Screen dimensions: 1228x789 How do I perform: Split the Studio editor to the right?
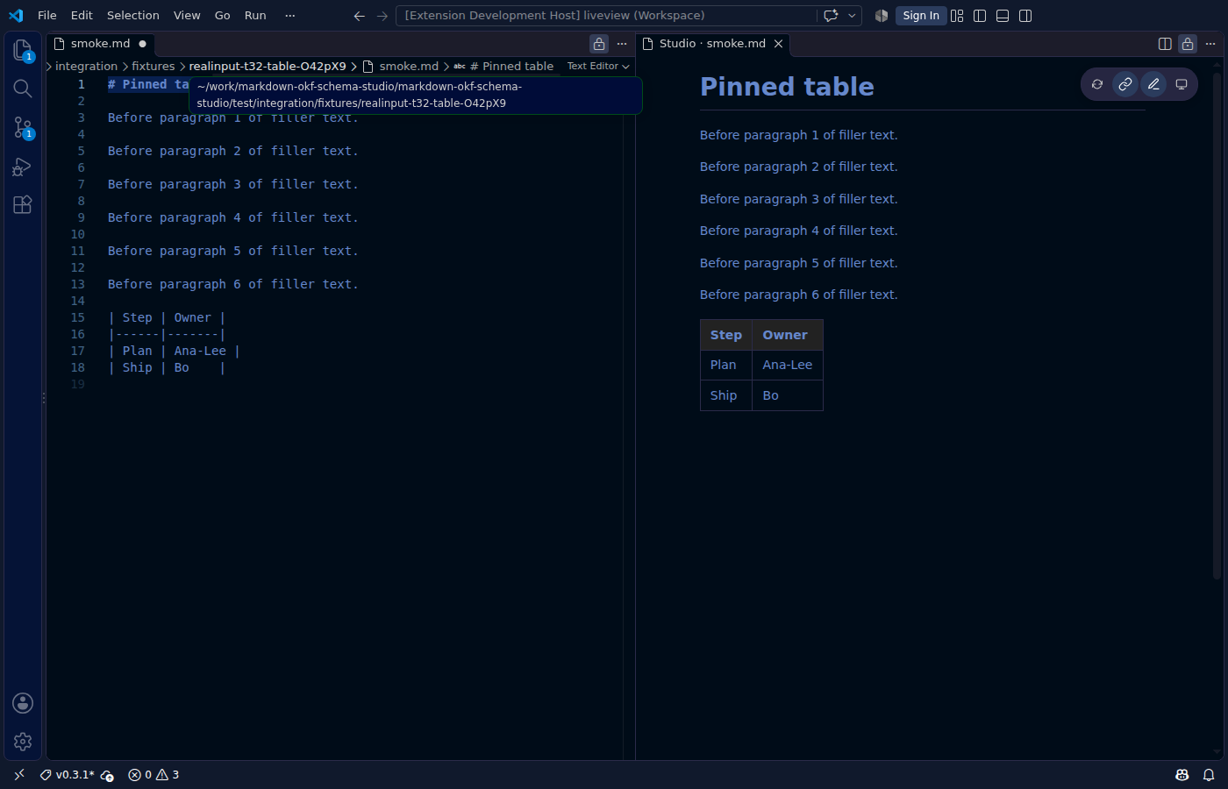point(1165,44)
